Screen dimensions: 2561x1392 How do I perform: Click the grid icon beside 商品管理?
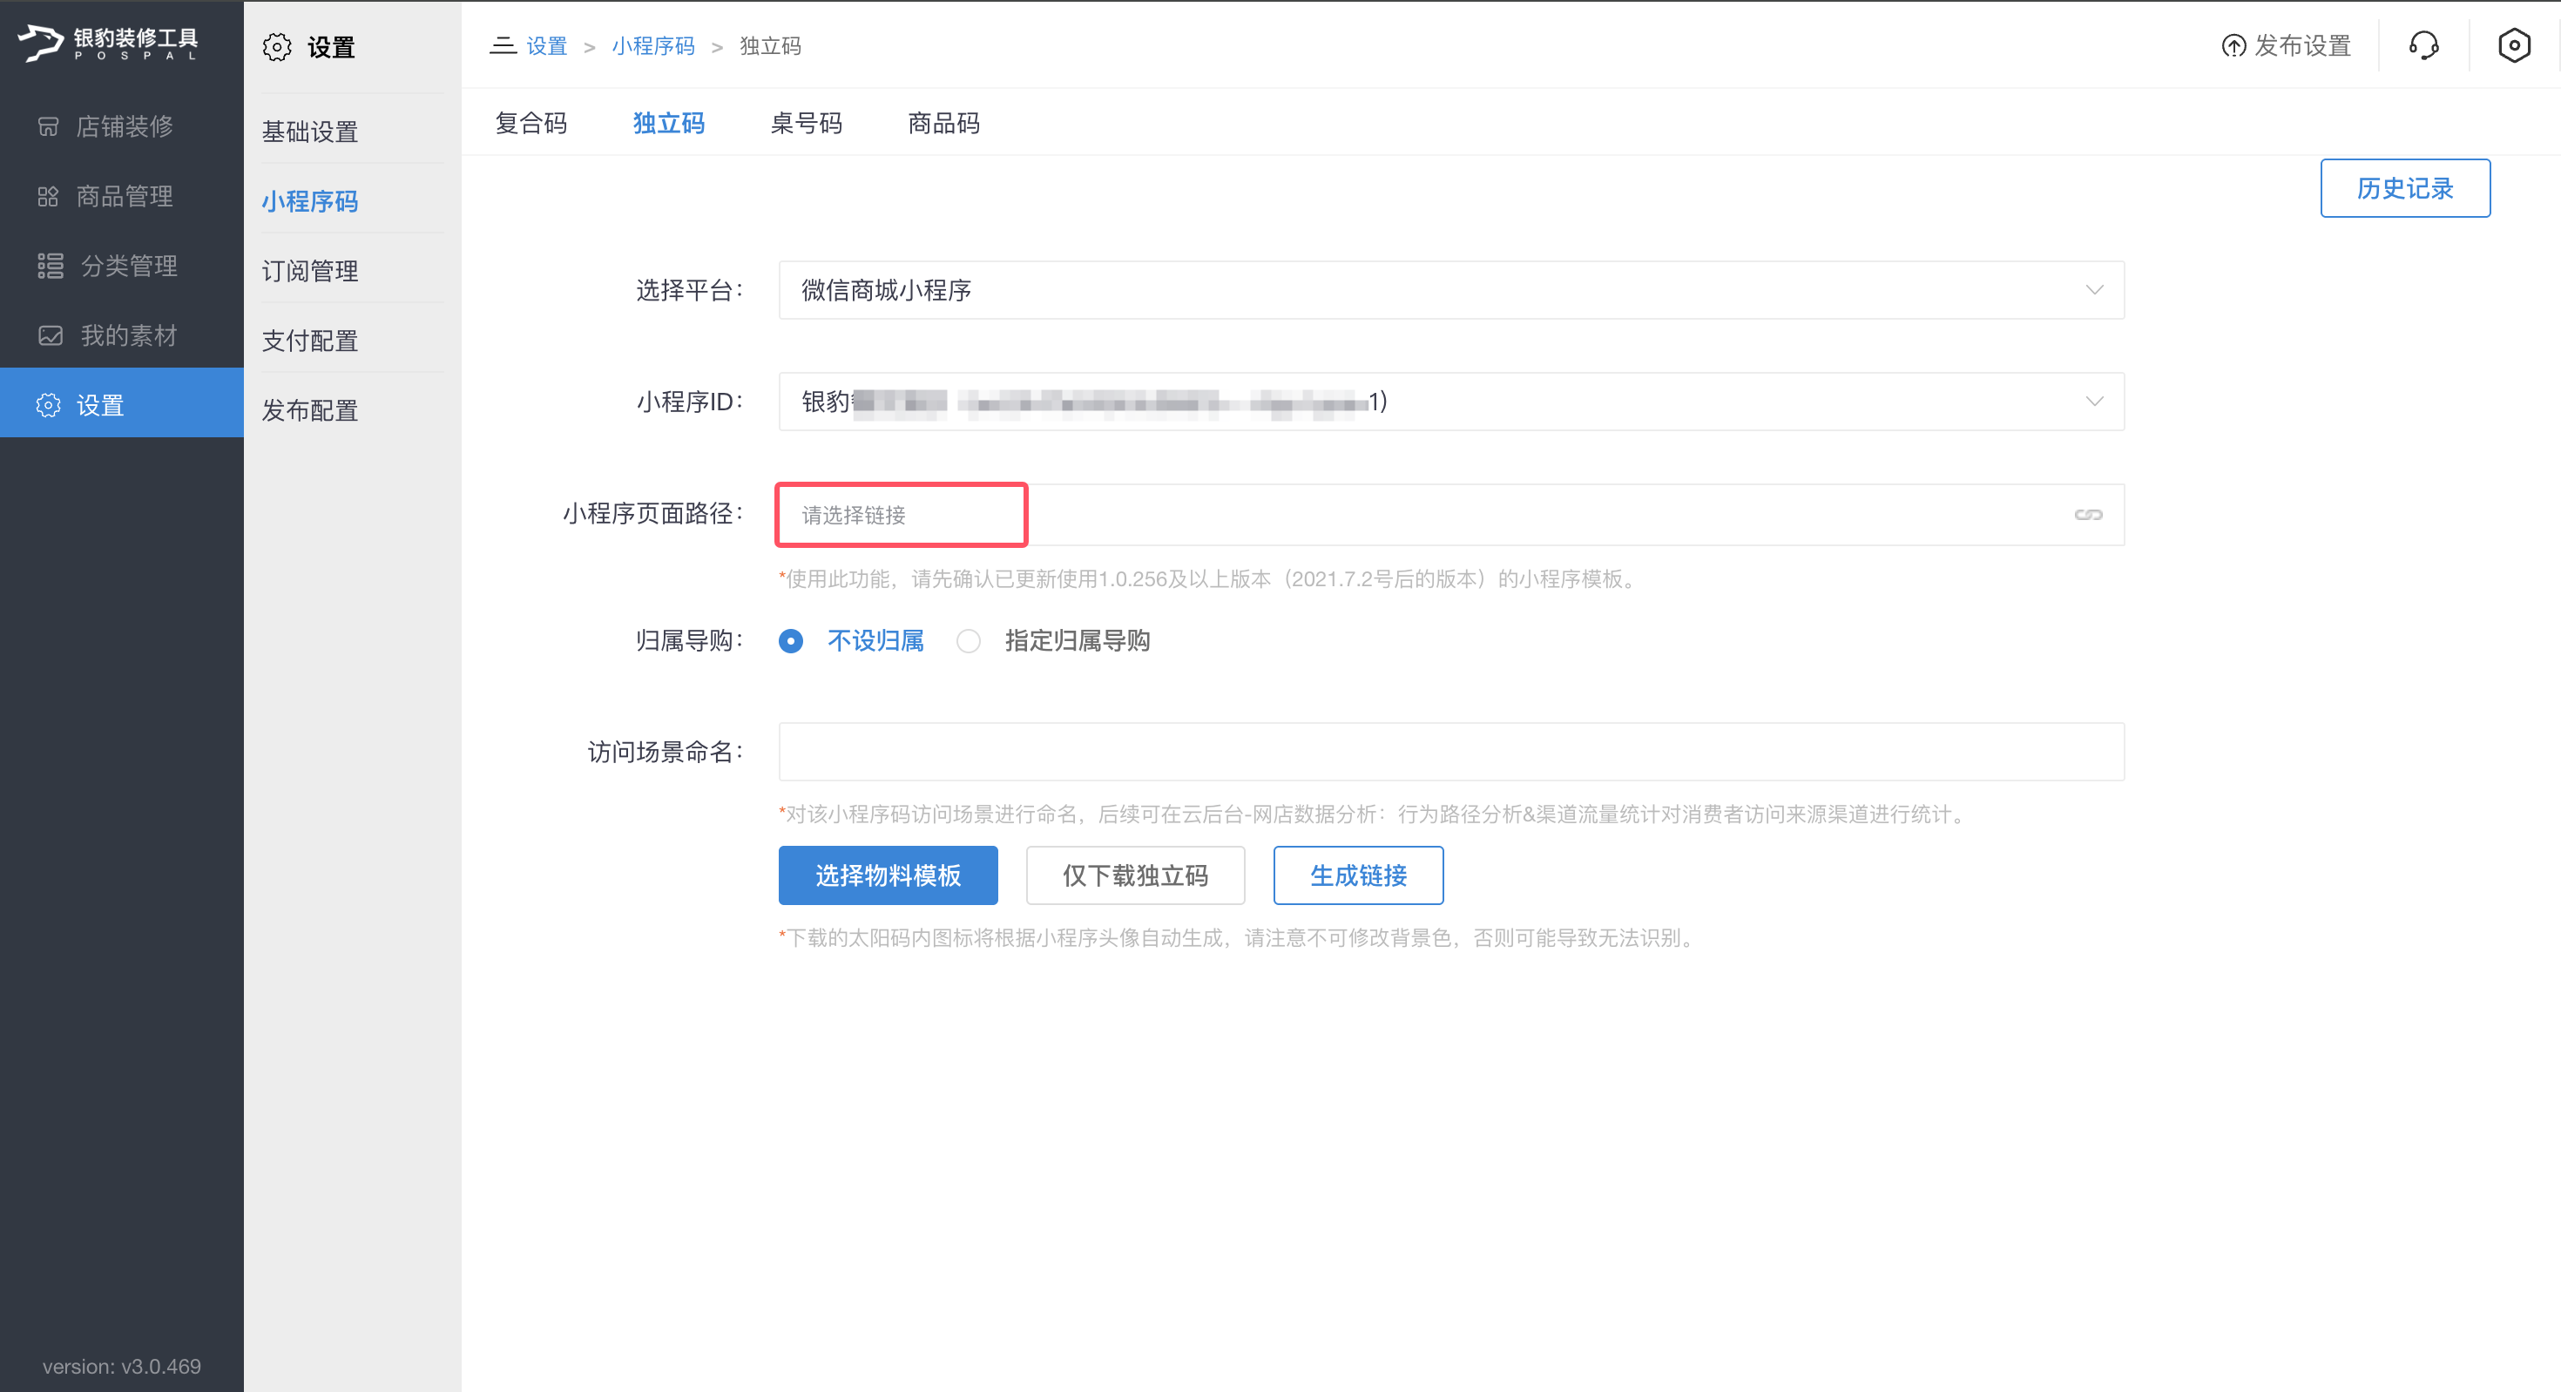tap(48, 196)
